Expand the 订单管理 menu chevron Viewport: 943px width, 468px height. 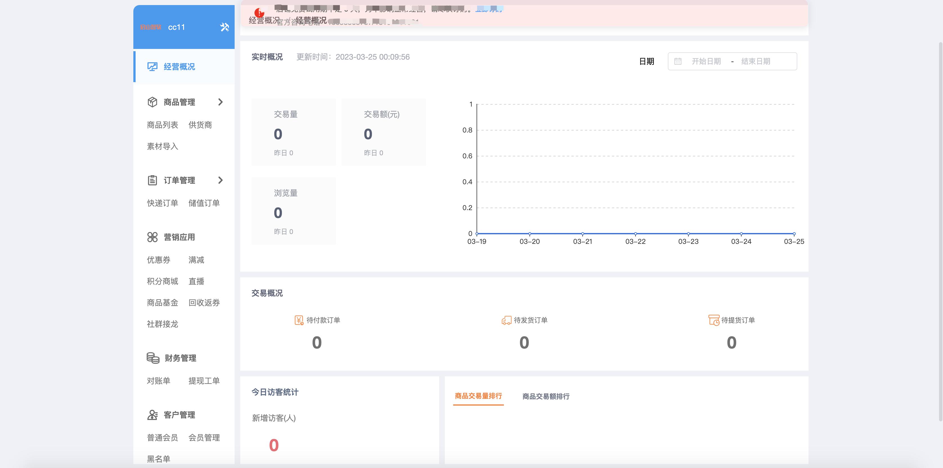(220, 180)
